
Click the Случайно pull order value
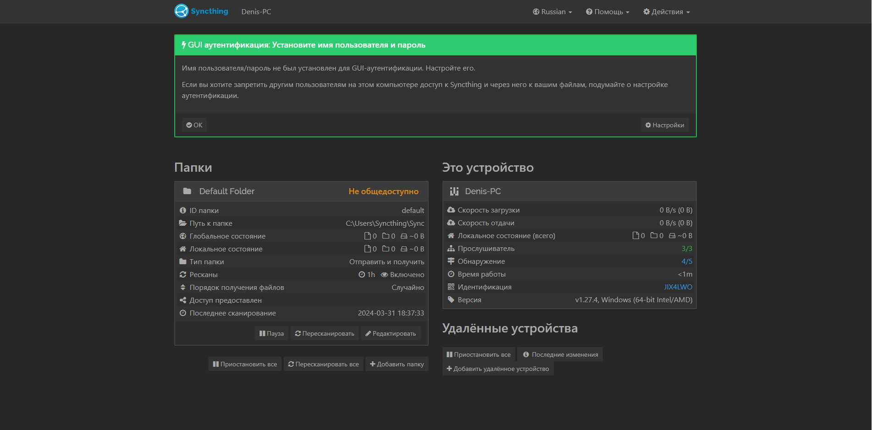[x=408, y=287]
